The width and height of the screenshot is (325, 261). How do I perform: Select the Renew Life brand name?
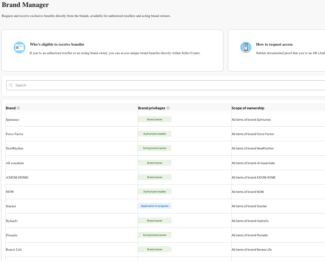[14, 249]
